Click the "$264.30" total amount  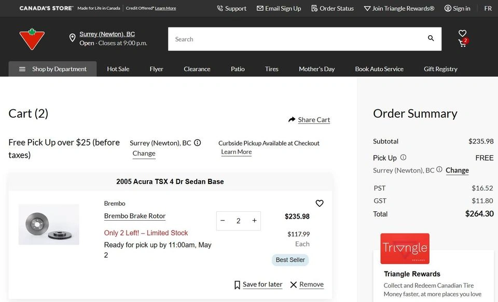[479, 214]
